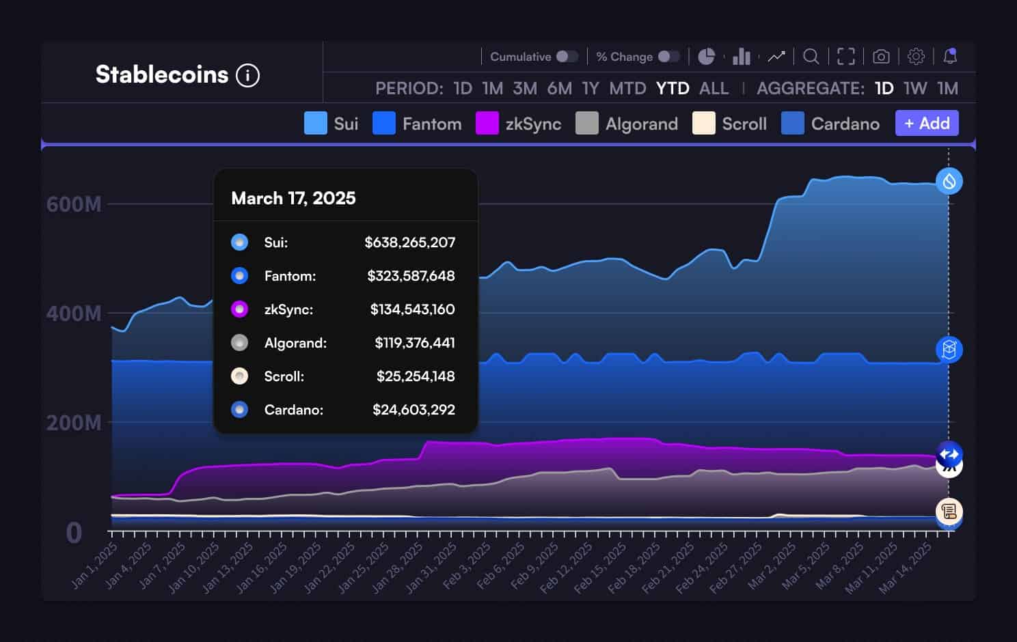
Task: Select the 1Y period tab
Action: pos(590,88)
